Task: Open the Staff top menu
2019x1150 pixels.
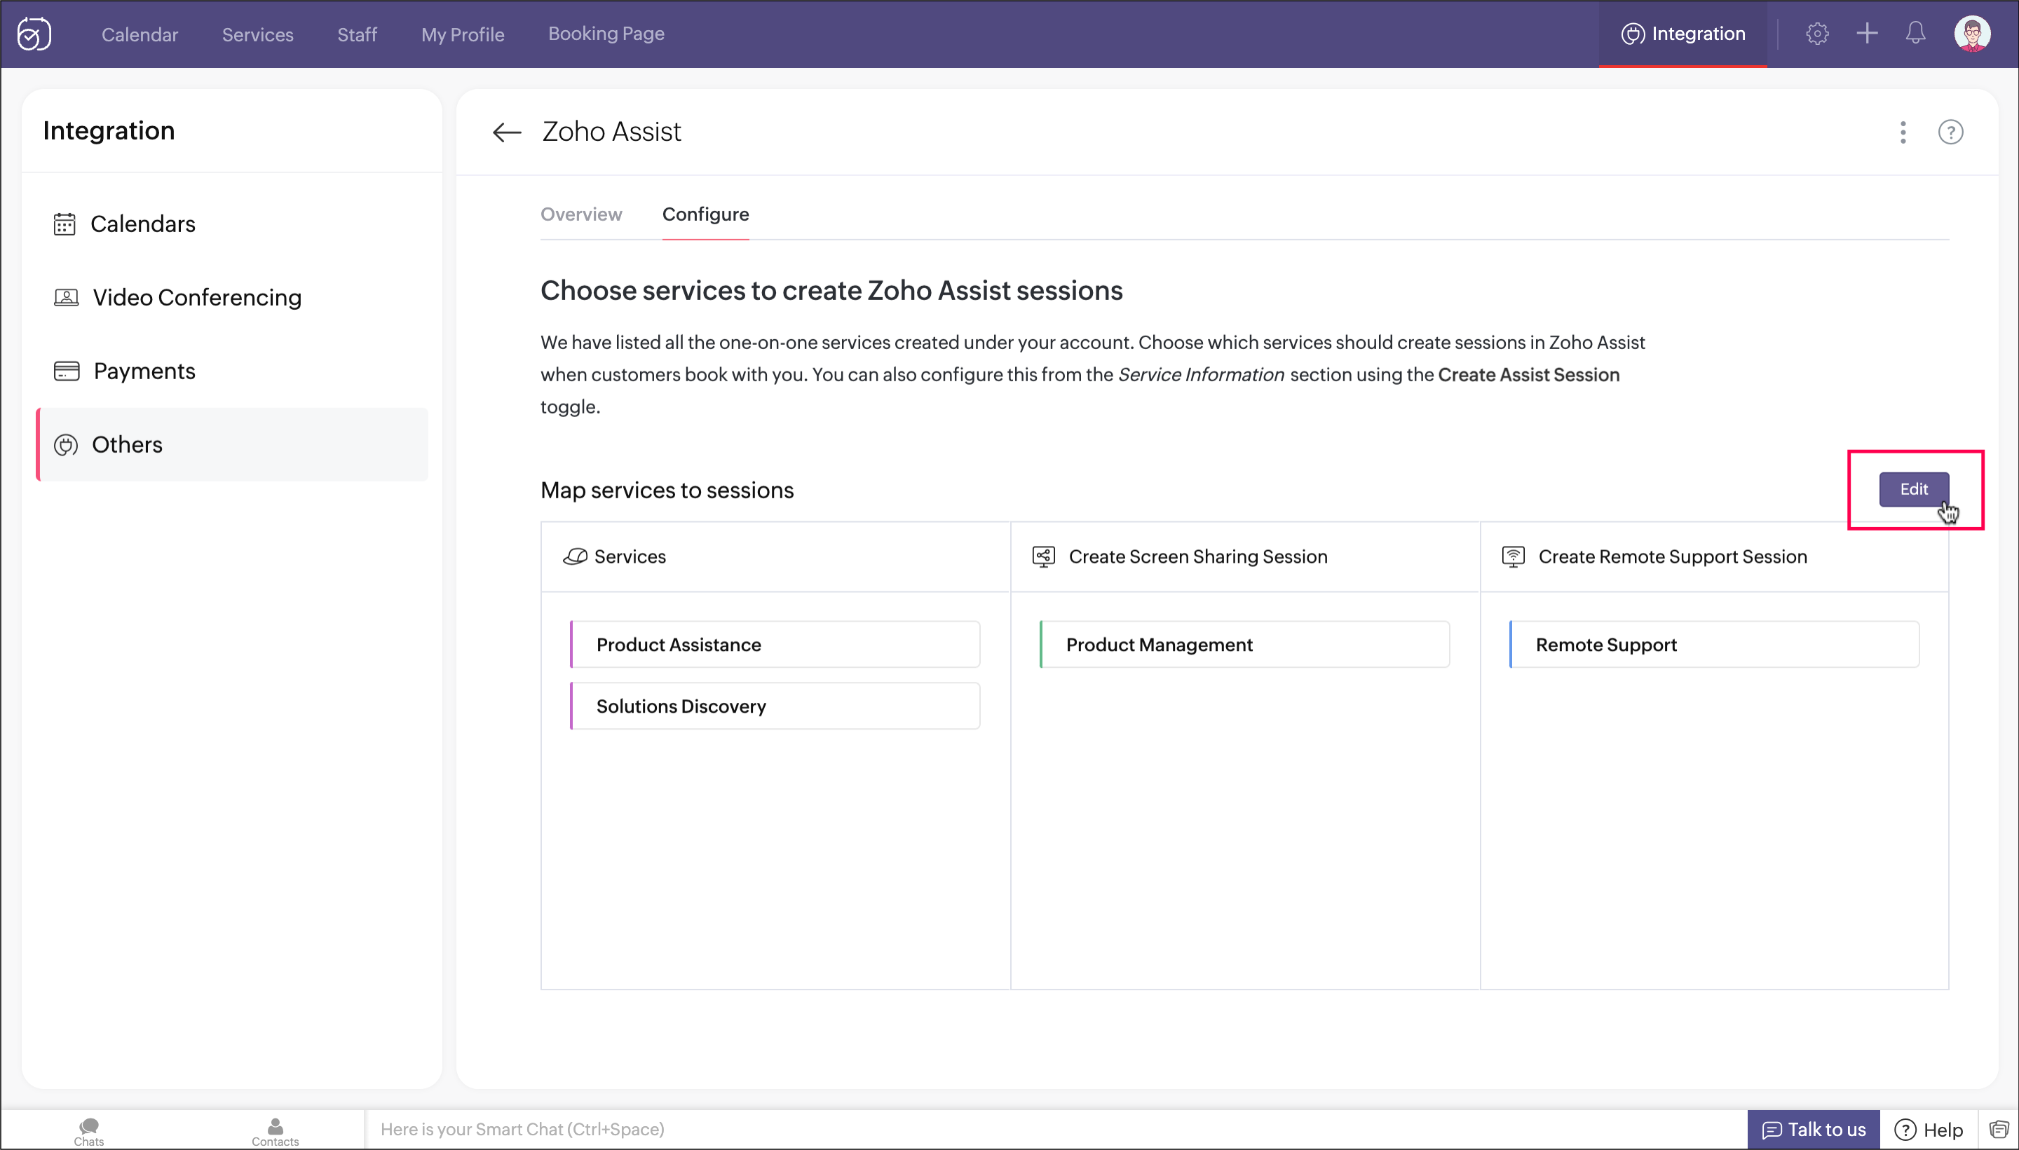Action: pyautogui.click(x=357, y=35)
